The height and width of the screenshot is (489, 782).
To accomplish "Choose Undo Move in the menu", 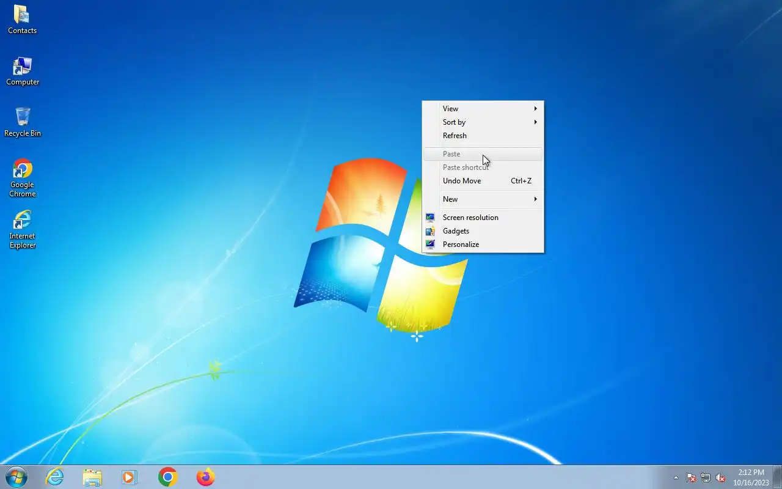I will [x=483, y=181].
